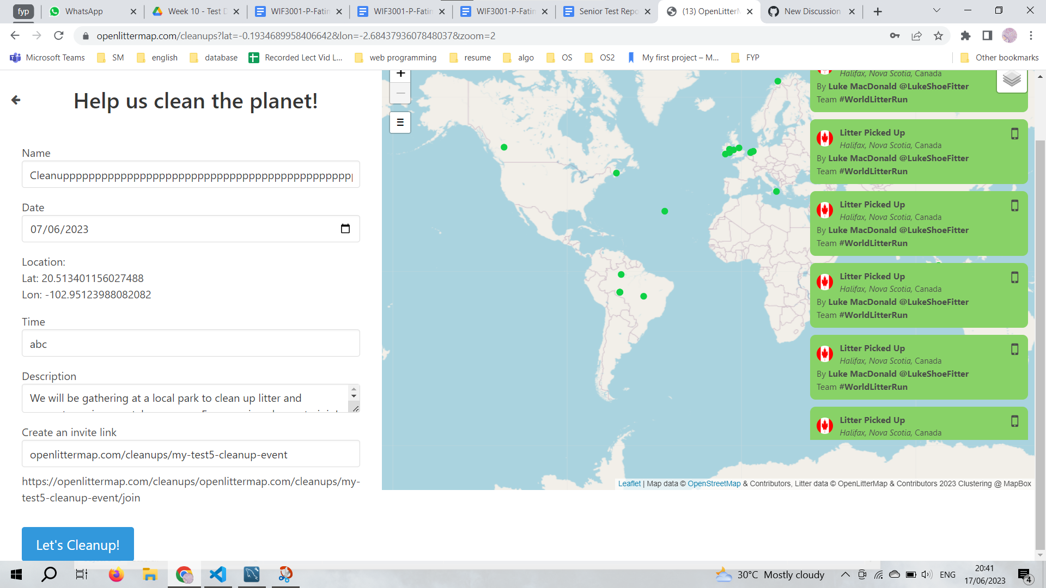The height and width of the screenshot is (588, 1046).
Task: Zoom out on the map
Action: pos(400,93)
